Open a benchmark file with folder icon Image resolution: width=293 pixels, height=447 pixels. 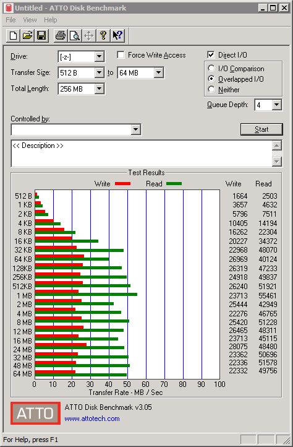point(27,36)
